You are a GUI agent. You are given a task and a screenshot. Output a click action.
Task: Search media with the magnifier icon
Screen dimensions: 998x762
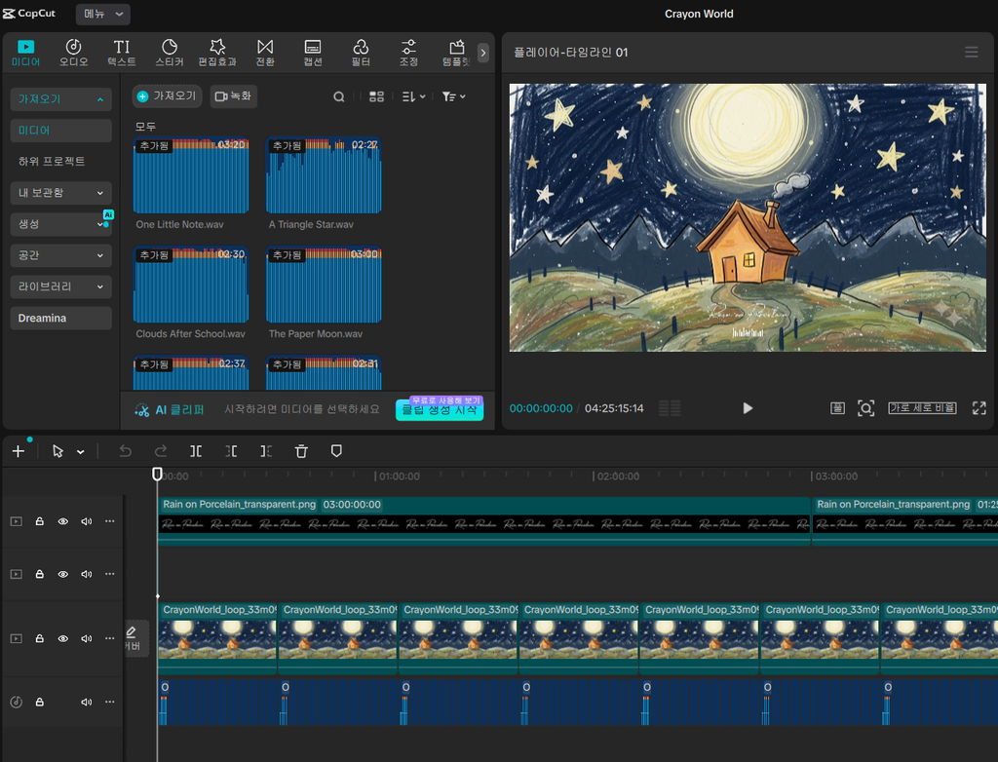[339, 96]
